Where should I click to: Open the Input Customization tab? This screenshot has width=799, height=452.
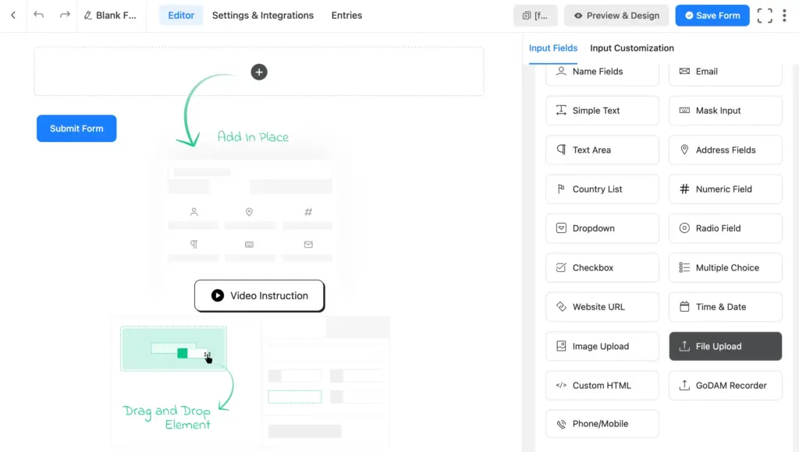(631, 48)
